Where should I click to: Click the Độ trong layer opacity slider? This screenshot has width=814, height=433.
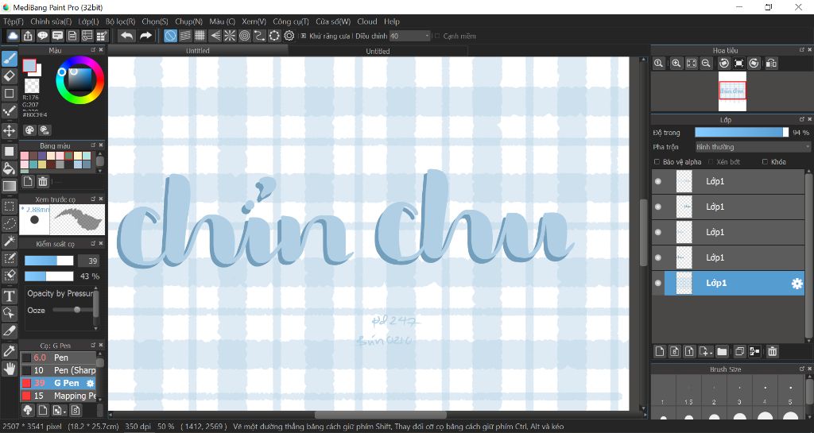tap(742, 133)
